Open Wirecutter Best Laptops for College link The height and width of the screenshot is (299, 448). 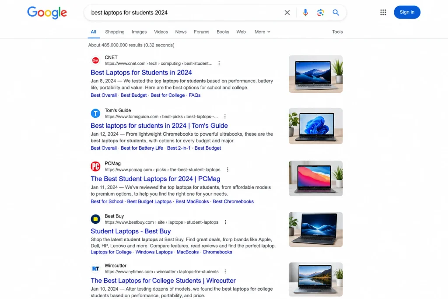163,281
